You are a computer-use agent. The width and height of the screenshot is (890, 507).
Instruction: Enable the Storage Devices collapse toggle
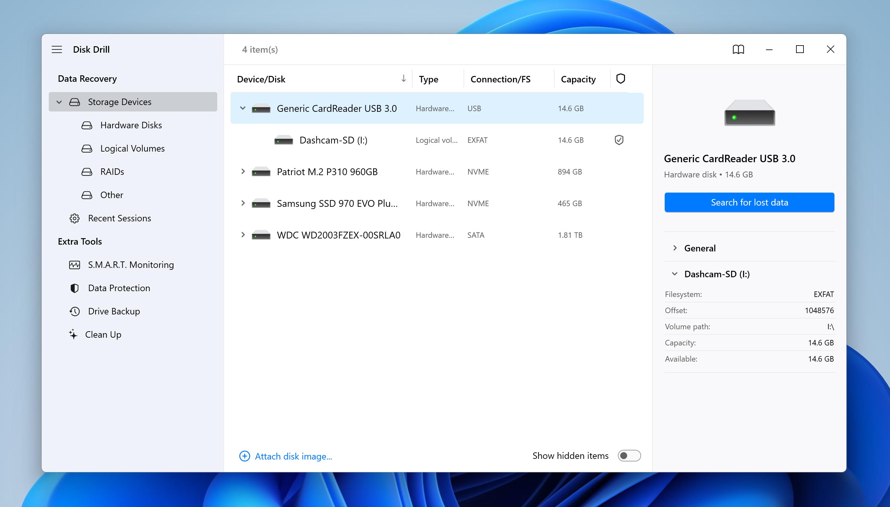pos(59,102)
